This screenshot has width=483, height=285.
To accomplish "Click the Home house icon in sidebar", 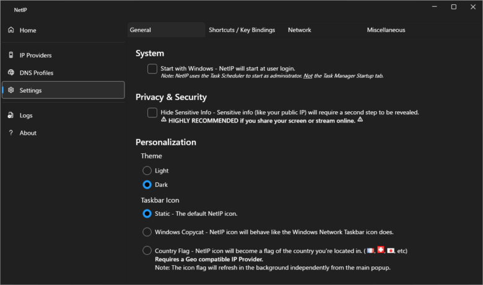I will 11,30.
